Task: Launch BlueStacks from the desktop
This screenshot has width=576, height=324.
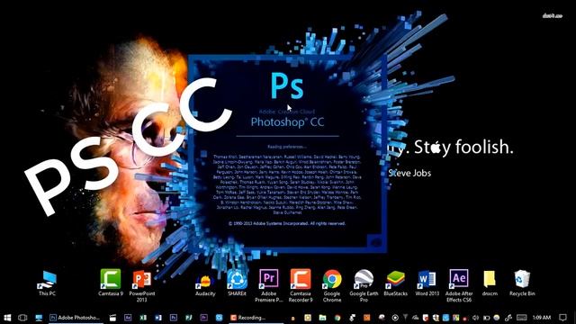Action: tap(395, 283)
